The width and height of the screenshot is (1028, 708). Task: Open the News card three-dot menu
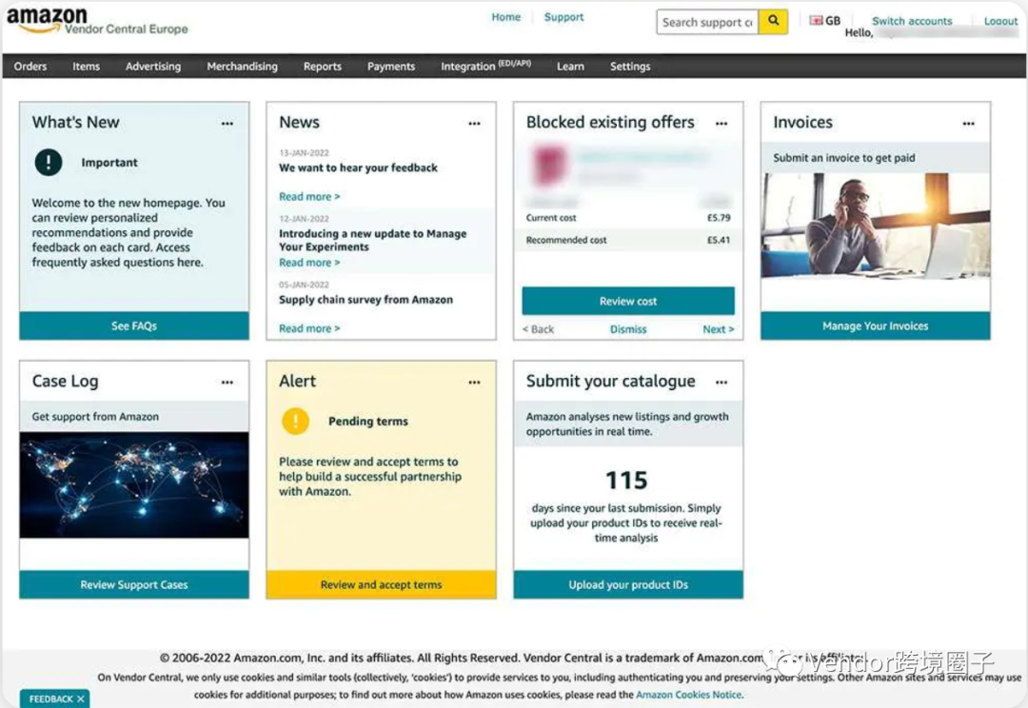pos(474,124)
